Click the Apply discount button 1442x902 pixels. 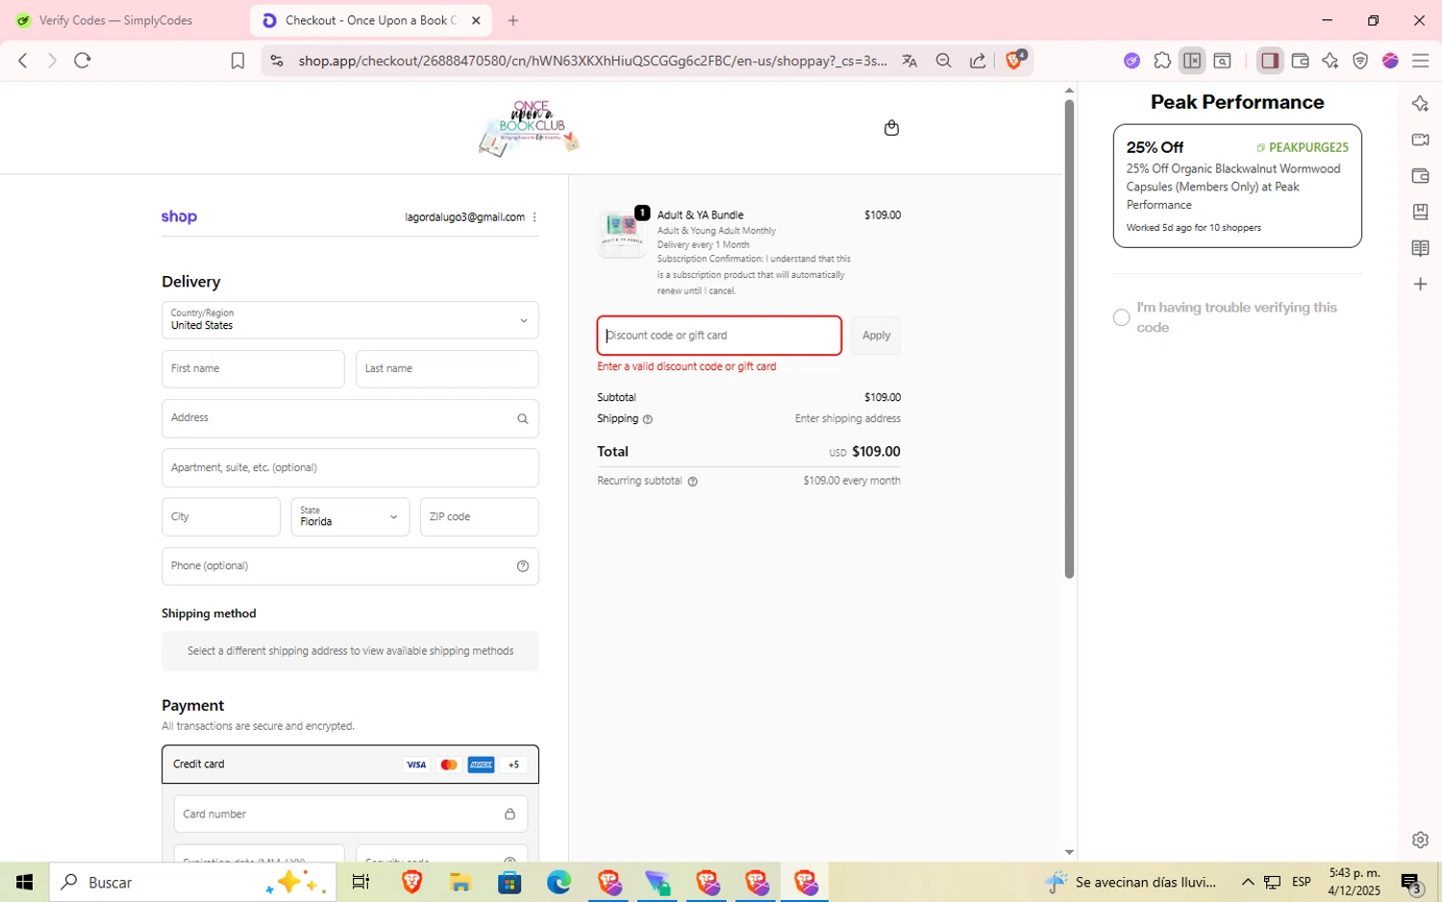876,336
